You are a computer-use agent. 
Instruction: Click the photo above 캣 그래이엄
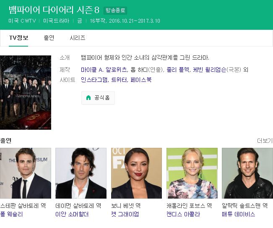point(137,173)
